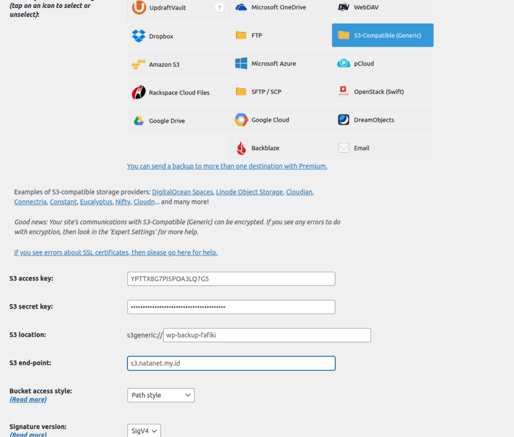This screenshot has width=514, height=437.
Task: Choose the Microsoft Azure storage label
Action: [274, 64]
